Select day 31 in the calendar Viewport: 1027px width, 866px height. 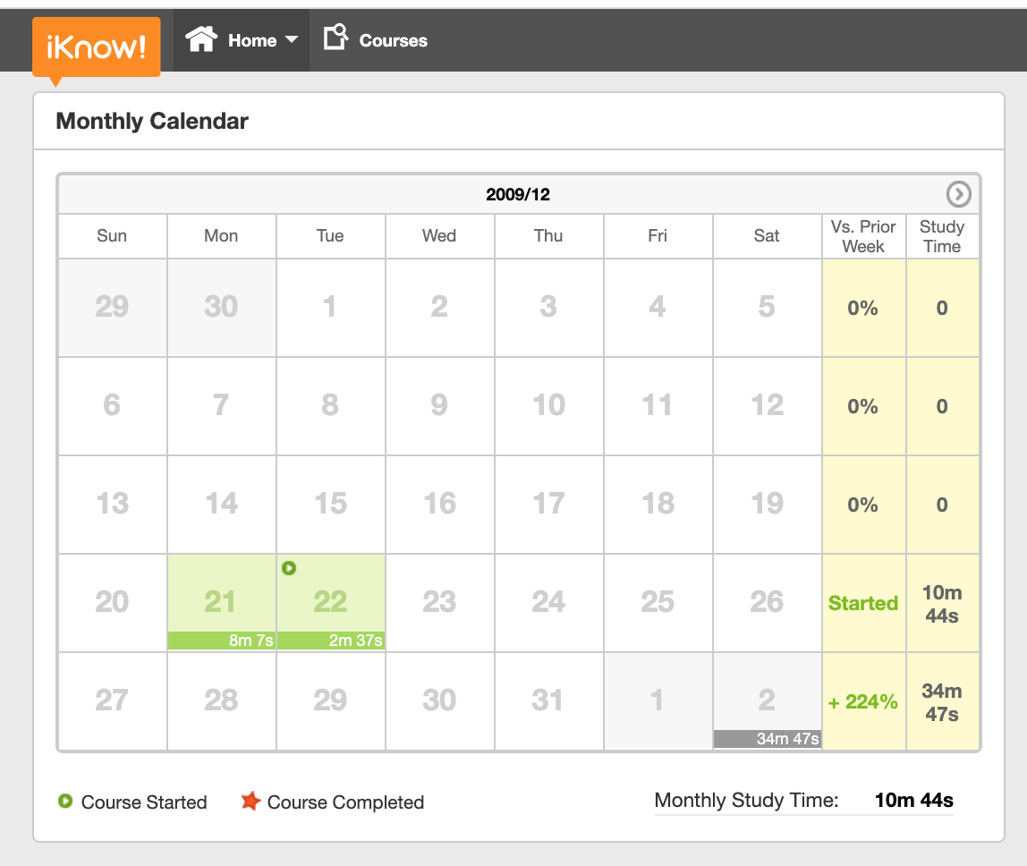point(548,700)
